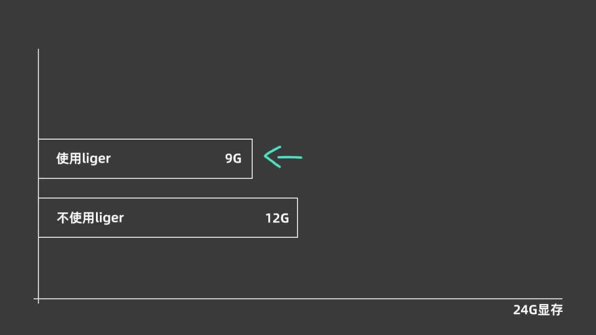This screenshot has height=335, width=596.
Task: Click the tail end of green arrow
Action: pos(301,158)
